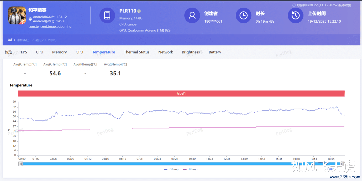Click the phone device icon
Image resolution: width=362 pixels, height=181 pixels.
[107, 15]
